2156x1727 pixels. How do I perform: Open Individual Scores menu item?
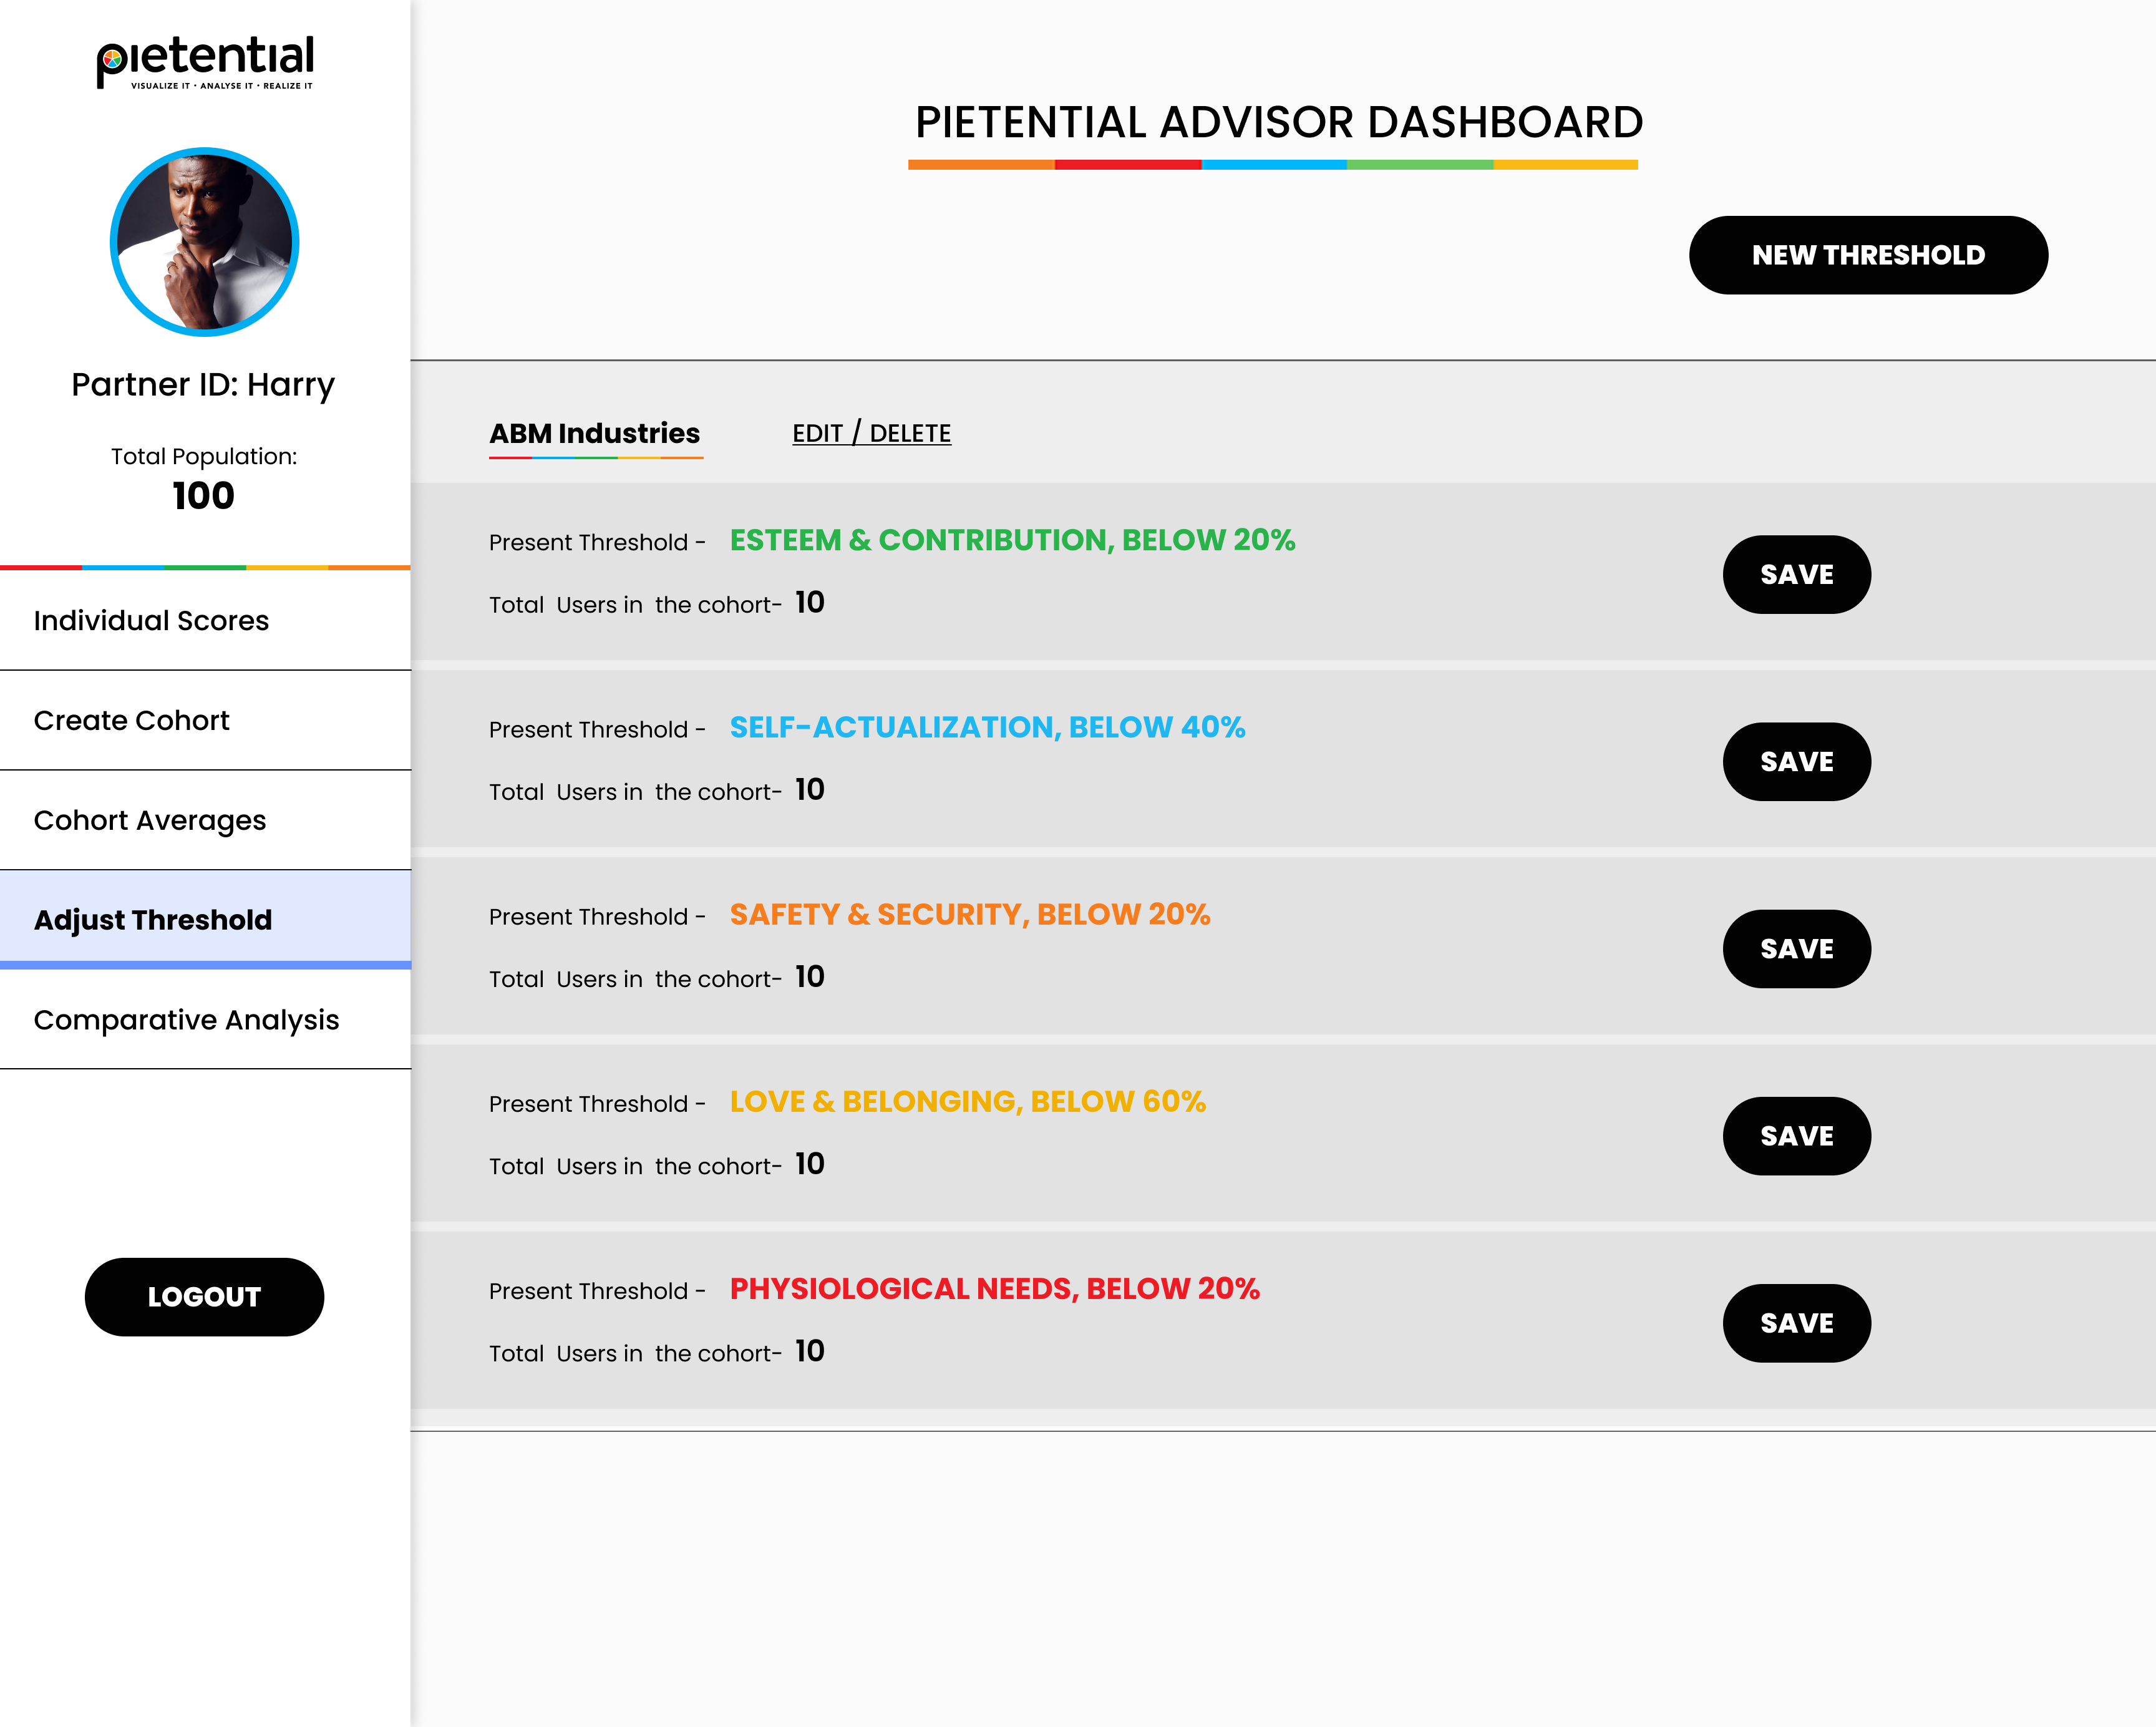(x=151, y=620)
